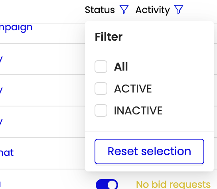The image size is (217, 189).
Task: Click the Filter popup heading
Action: pyautogui.click(x=108, y=37)
